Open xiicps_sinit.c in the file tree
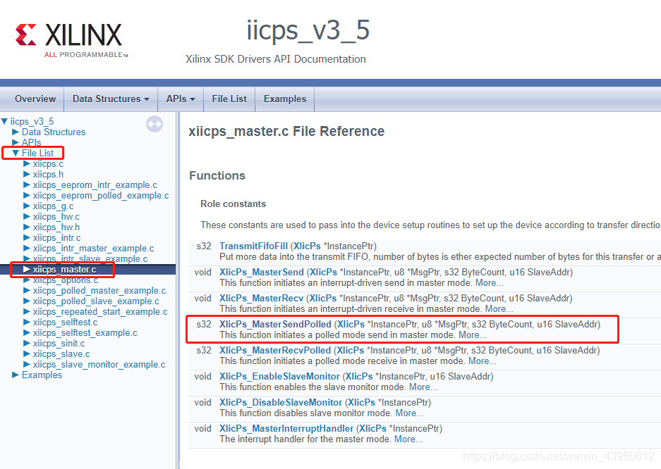 (59, 343)
